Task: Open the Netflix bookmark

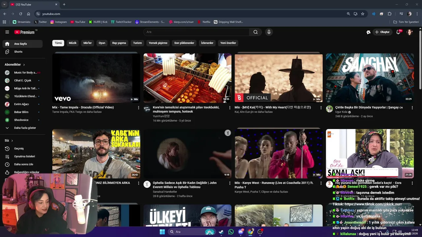Action: pos(204,22)
